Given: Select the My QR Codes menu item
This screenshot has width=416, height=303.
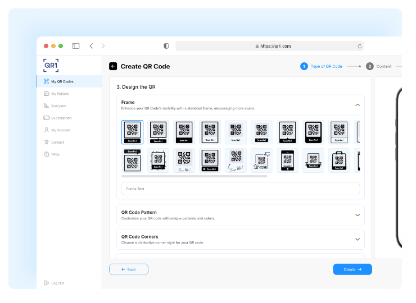Looking at the screenshot, I should point(62,81).
